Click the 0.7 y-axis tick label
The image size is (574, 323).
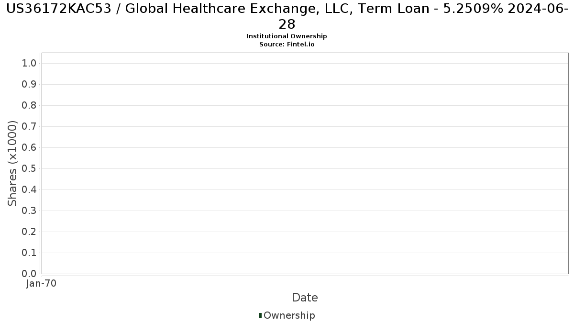(29, 127)
